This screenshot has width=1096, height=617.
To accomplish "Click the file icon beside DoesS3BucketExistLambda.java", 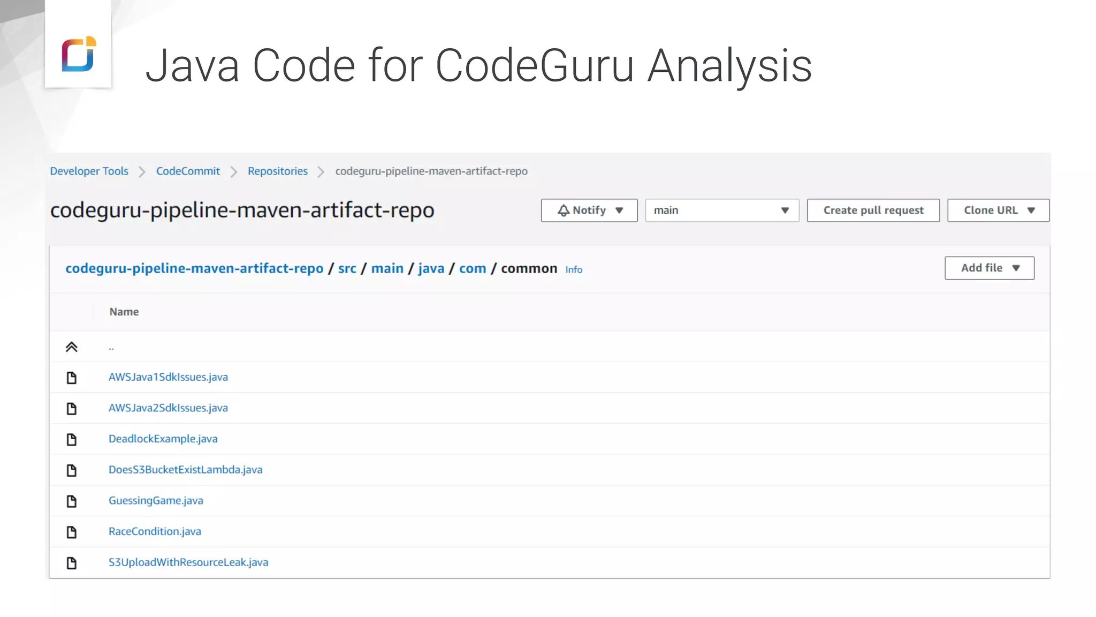I will tap(71, 470).
